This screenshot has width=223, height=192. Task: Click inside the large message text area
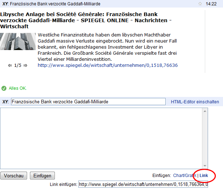click(x=101, y=138)
